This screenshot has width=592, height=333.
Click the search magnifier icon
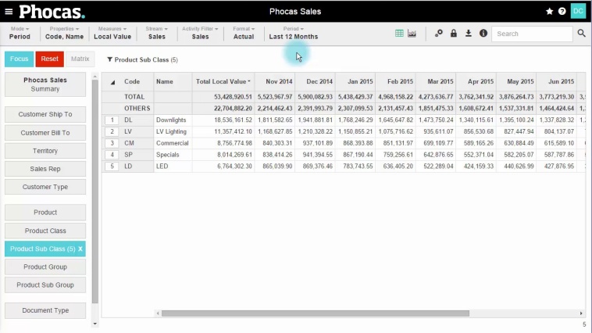pyautogui.click(x=581, y=34)
